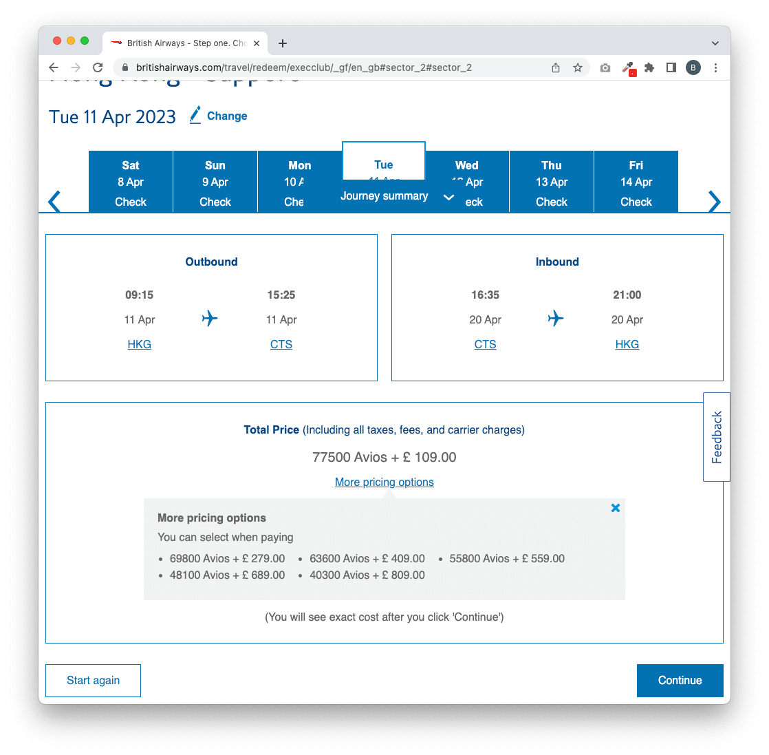Bookmark this page with the star icon
This screenshot has height=755, width=769.
[578, 67]
